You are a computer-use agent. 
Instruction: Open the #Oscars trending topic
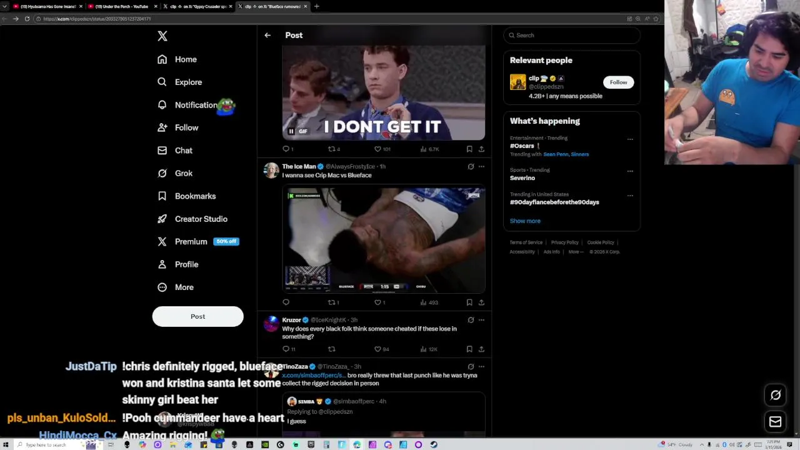tap(522, 146)
